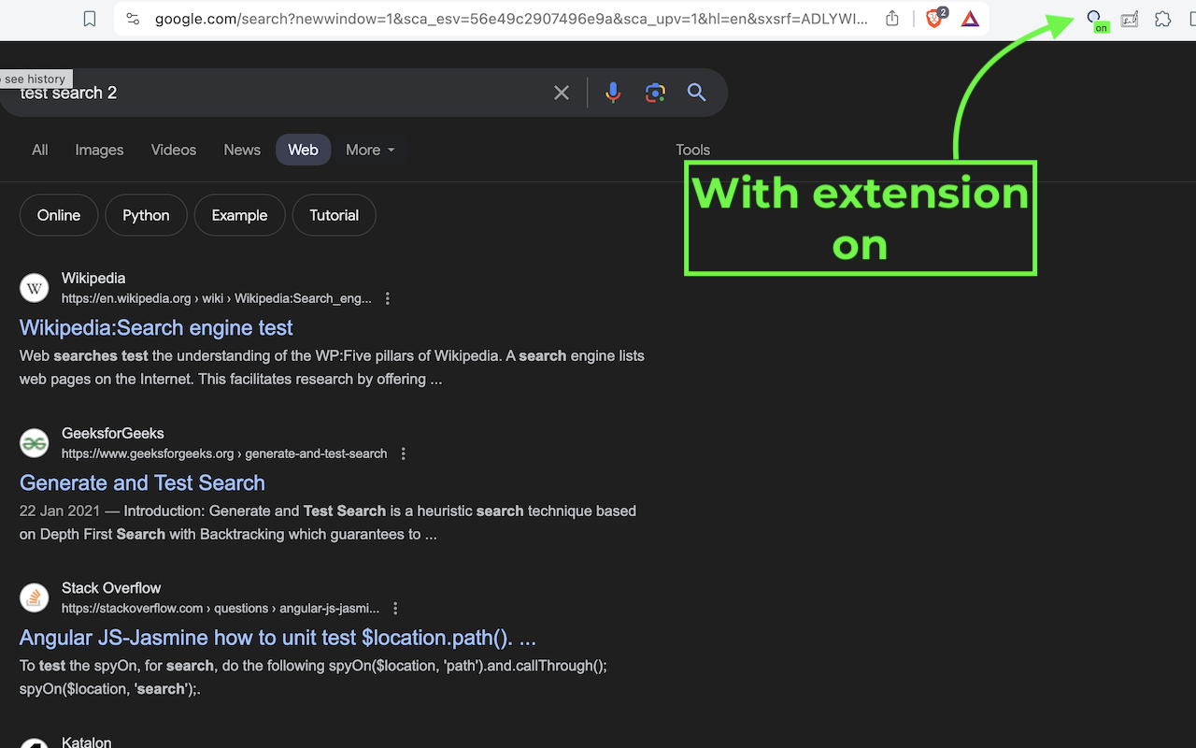Open three-dot menu for GeeksforGeeks result
This screenshot has height=748, width=1196.
(x=404, y=453)
